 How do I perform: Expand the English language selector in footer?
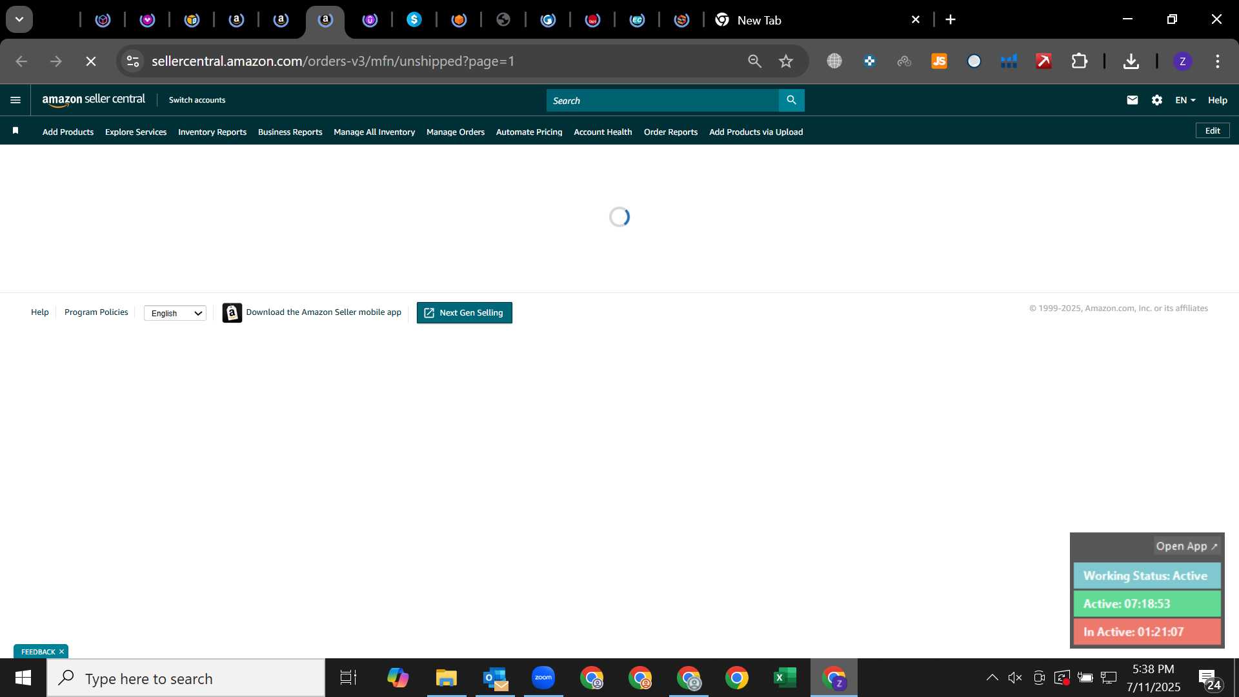175,313
